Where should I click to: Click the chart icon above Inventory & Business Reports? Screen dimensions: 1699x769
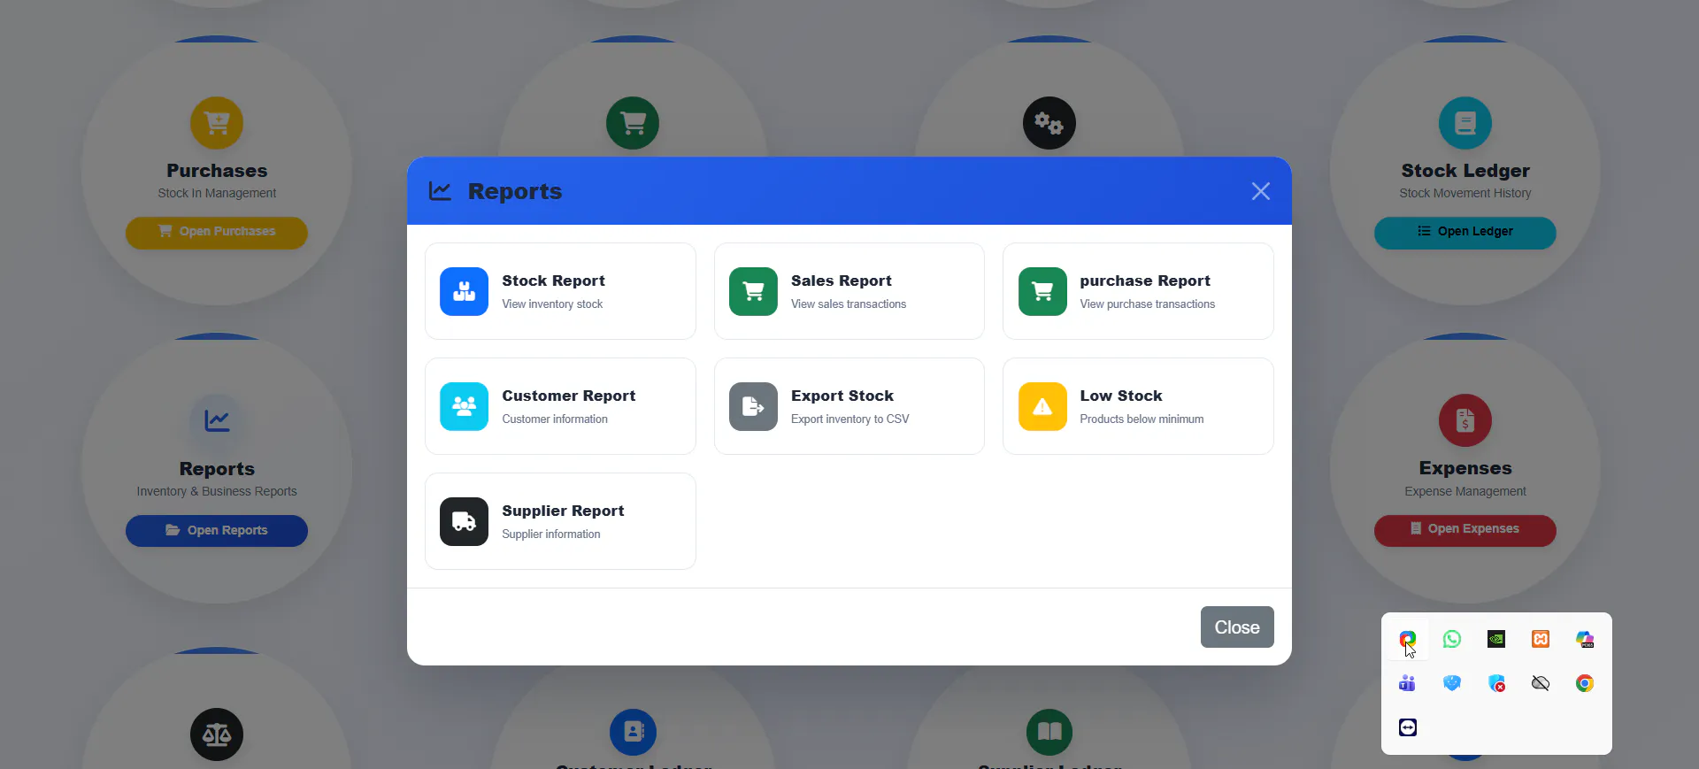tap(217, 420)
